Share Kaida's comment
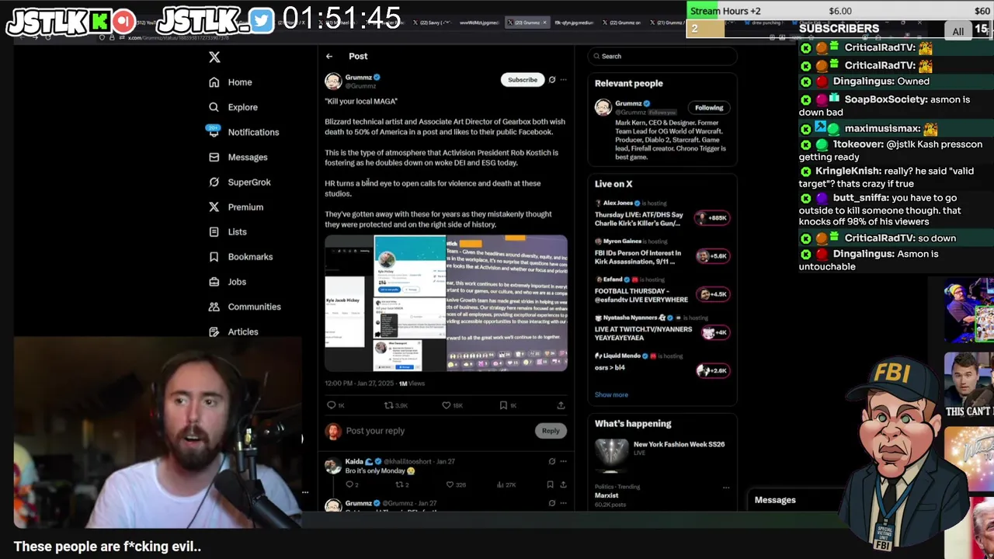 pyautogui.click(x=564, y=484)
